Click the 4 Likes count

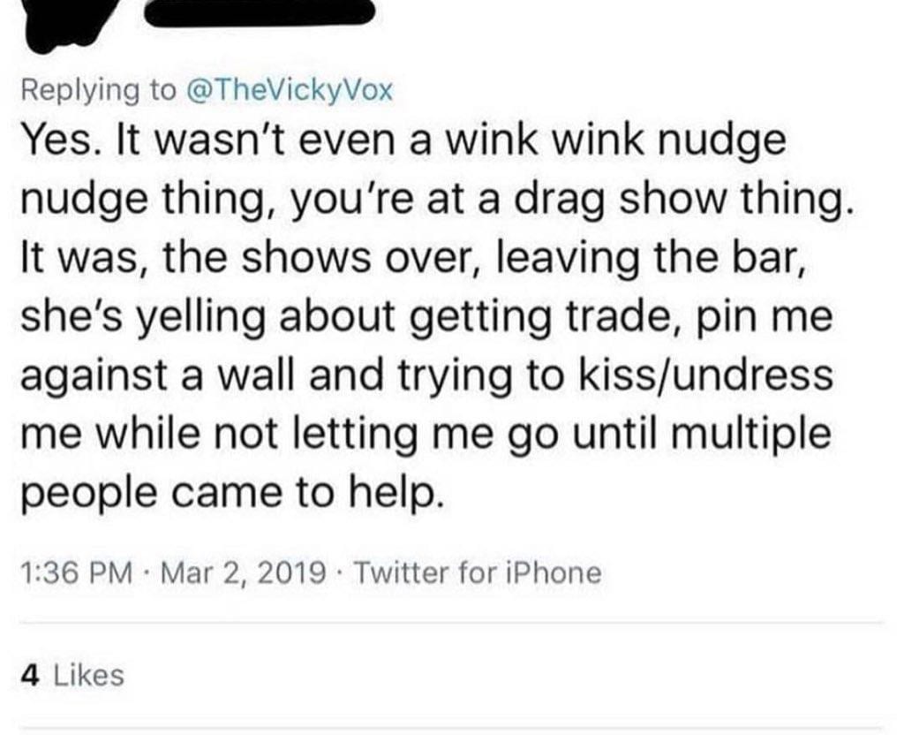(72, 675)
